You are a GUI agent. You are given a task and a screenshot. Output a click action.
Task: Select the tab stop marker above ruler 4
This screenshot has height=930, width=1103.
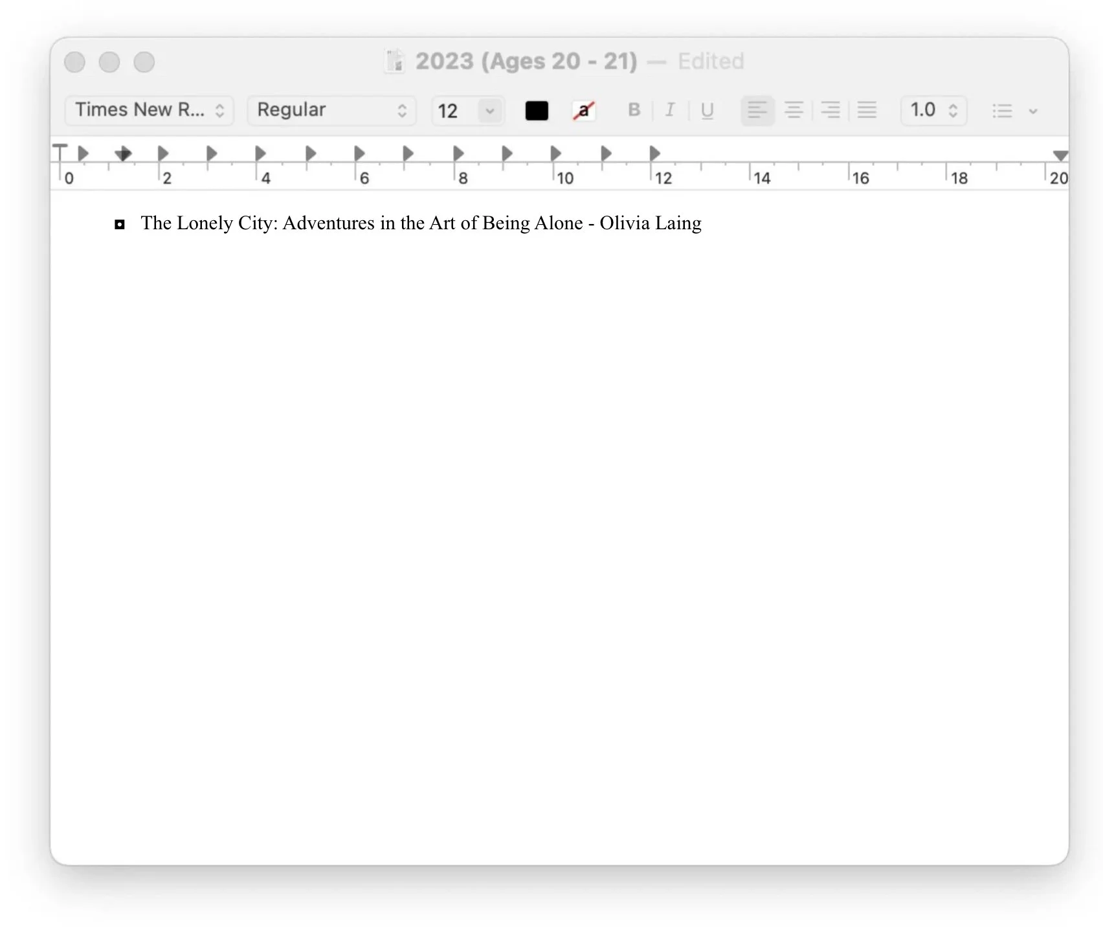(260, 153)
